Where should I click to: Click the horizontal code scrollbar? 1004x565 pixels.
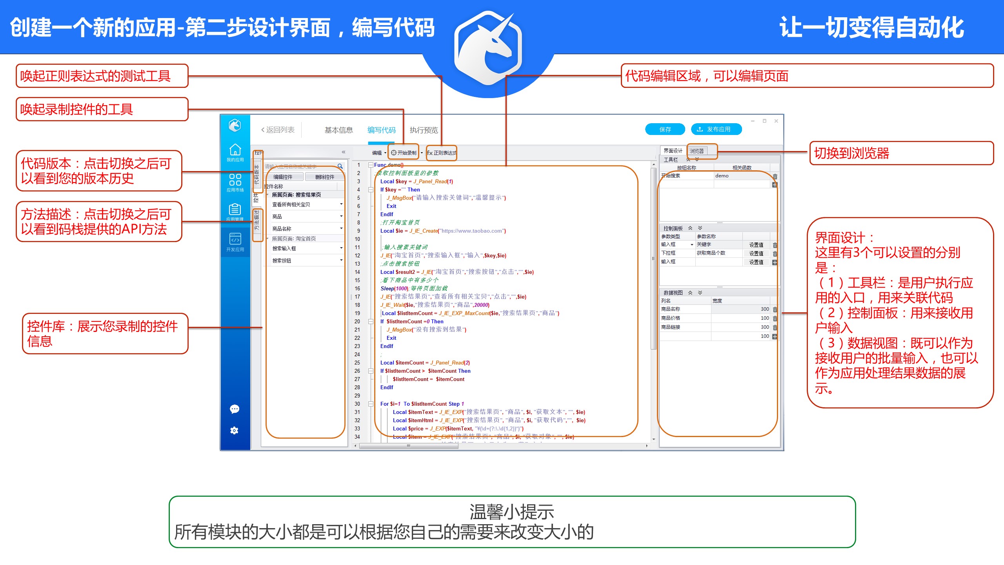click(x=408, y=446)
